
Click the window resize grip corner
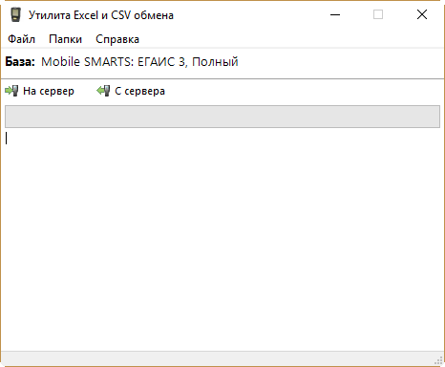(x=438, y=361)
